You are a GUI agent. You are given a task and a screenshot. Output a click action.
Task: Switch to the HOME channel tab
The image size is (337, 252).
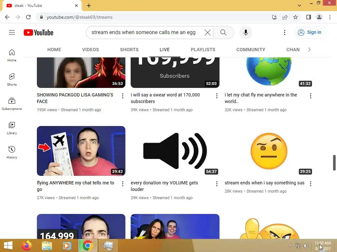tap(54, 50)
